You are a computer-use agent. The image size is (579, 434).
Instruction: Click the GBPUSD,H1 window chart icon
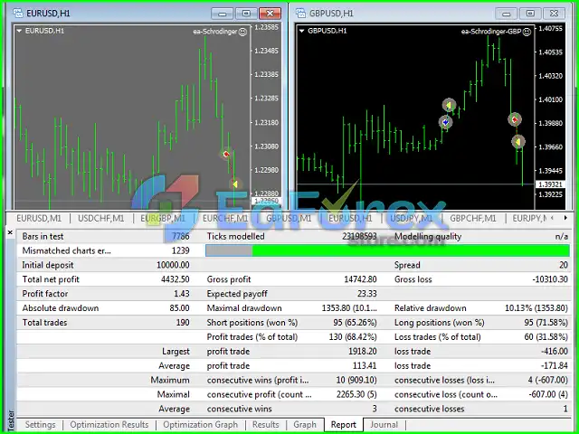click(300, 14)
